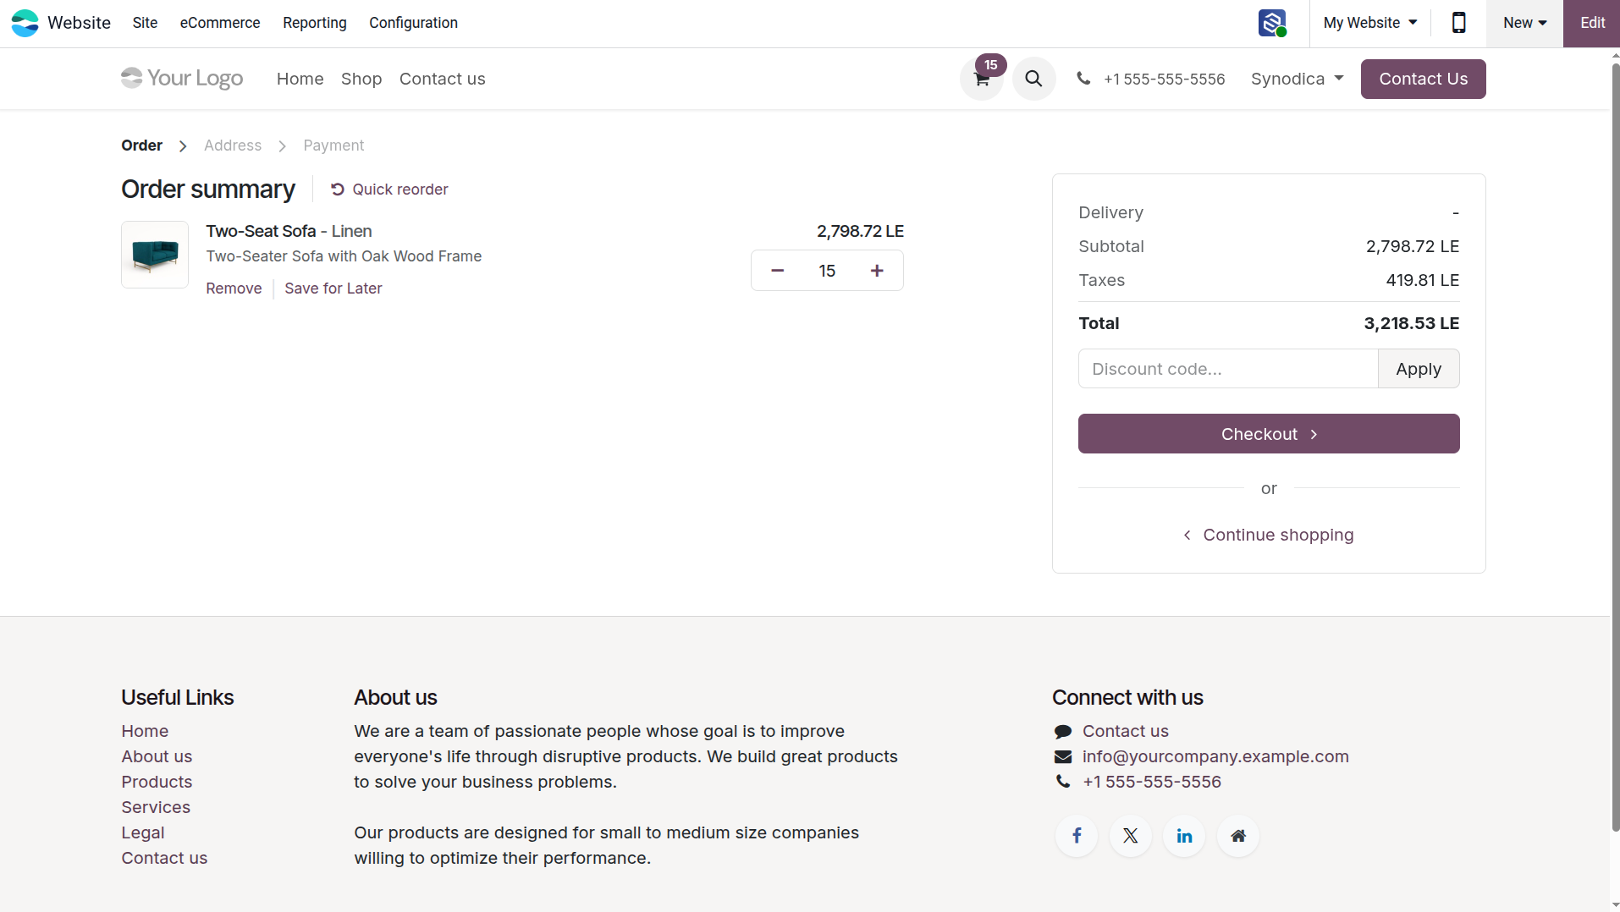Open the mobile preview icon
The width and height of the screenshot is (1620, 912).
coord(1458,23)
